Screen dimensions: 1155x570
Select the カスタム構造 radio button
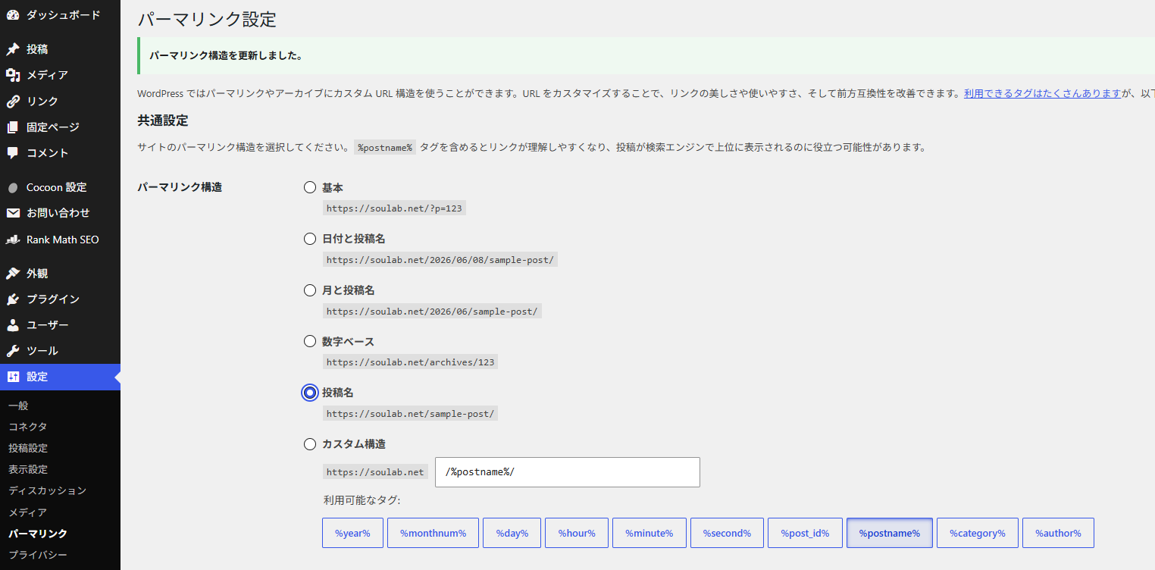(310, 444)
